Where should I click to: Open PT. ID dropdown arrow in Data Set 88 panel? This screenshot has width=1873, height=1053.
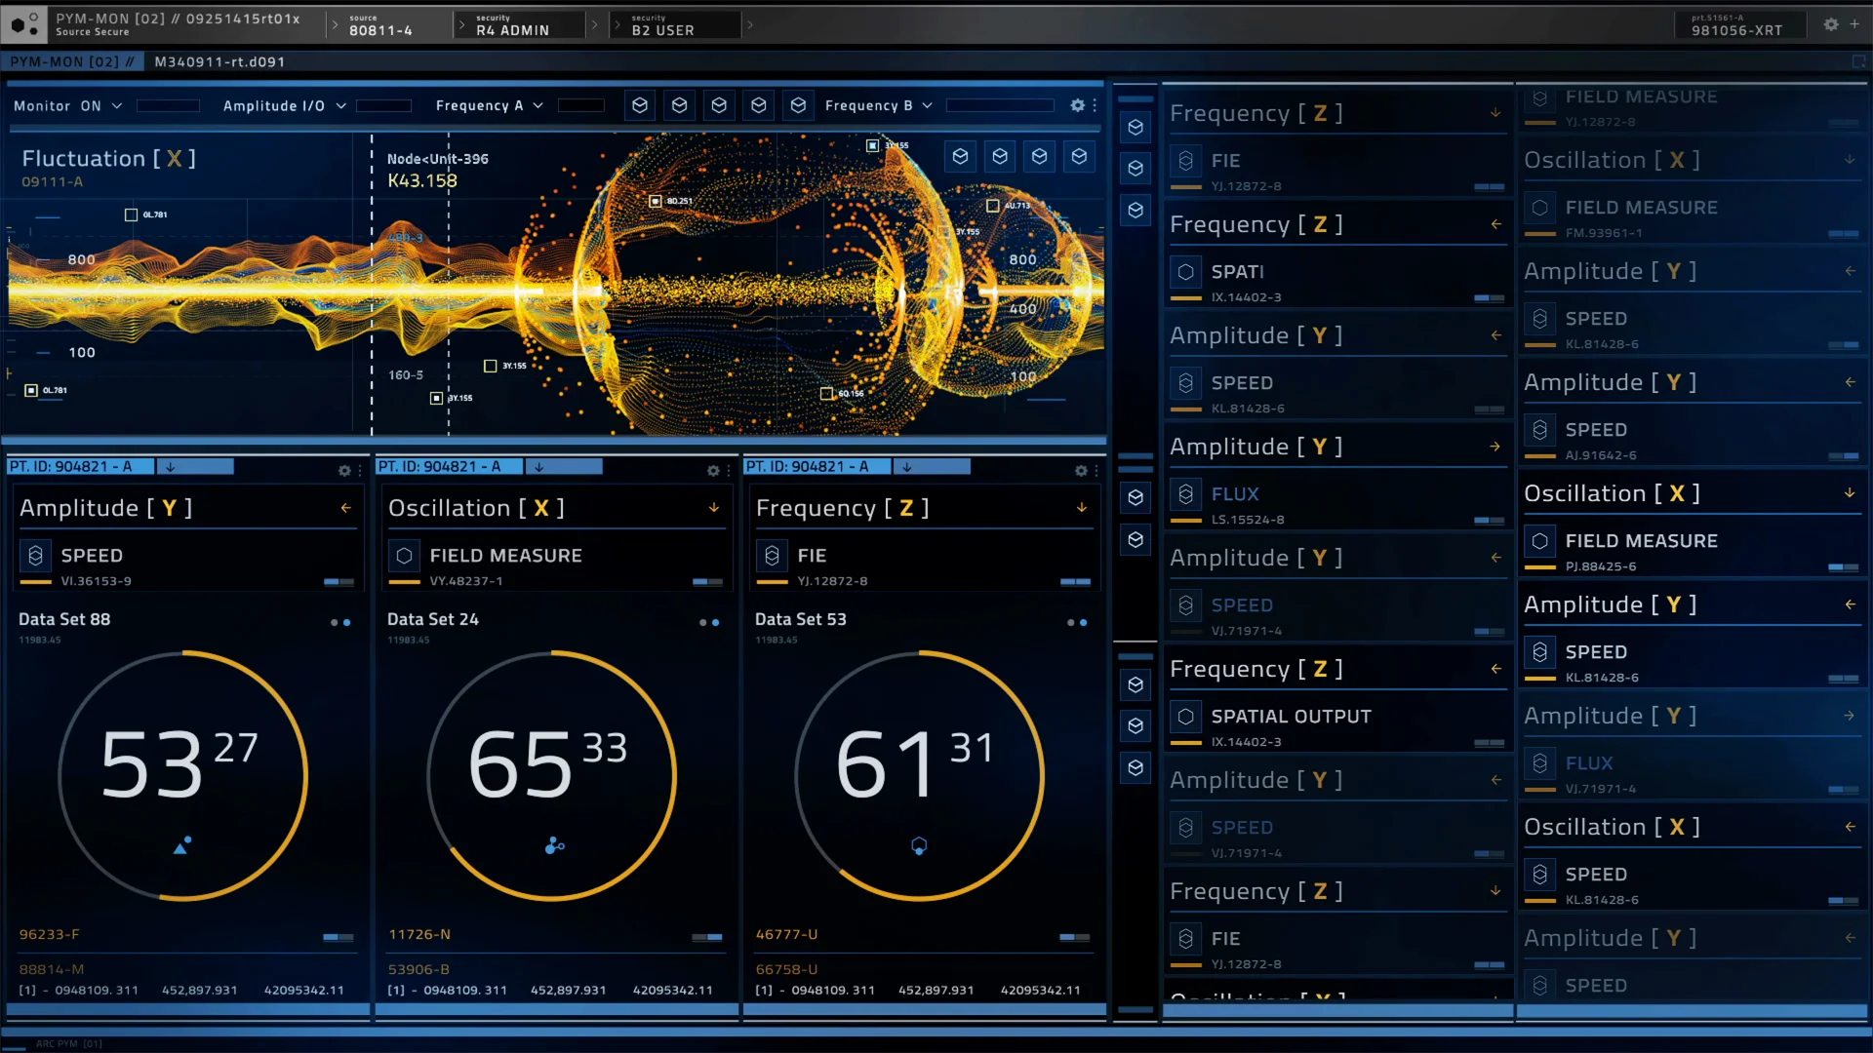click(170, 467)
